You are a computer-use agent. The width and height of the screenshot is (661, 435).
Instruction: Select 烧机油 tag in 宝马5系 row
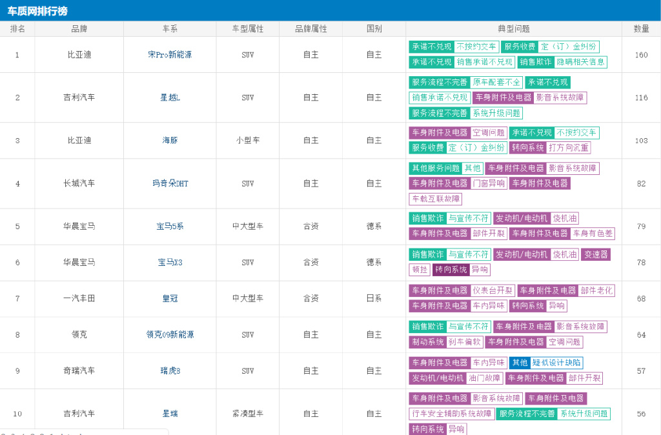[564, 218]
